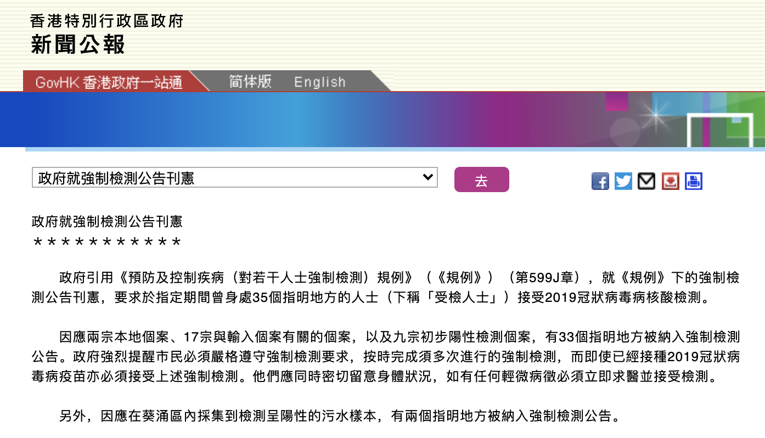Switch the page to English

pos(319,82)
